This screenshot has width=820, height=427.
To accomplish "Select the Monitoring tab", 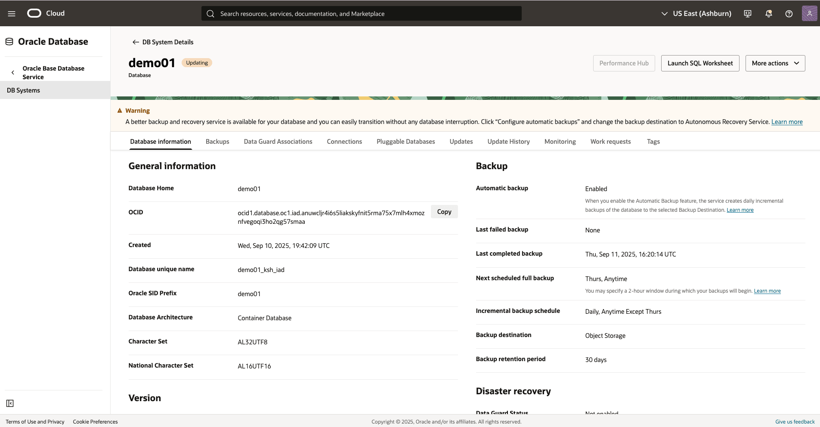I will tap(560, 141).
